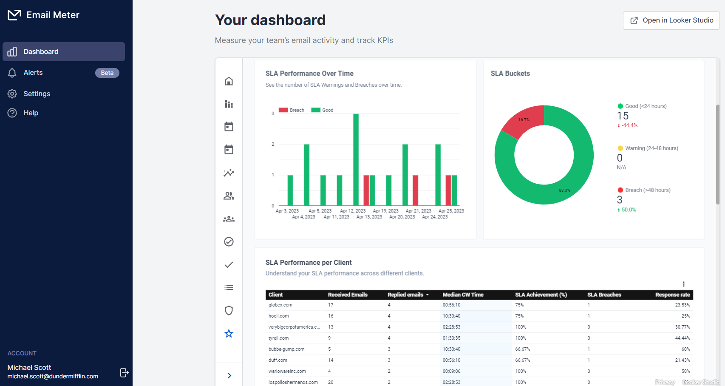
Task: Go to the Settings section
Action: [x=37, y=94]
